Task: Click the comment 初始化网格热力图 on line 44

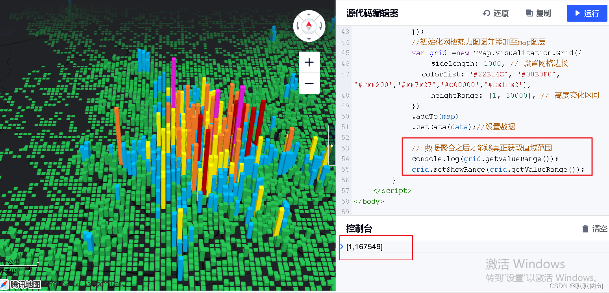Action: [479, 42]
